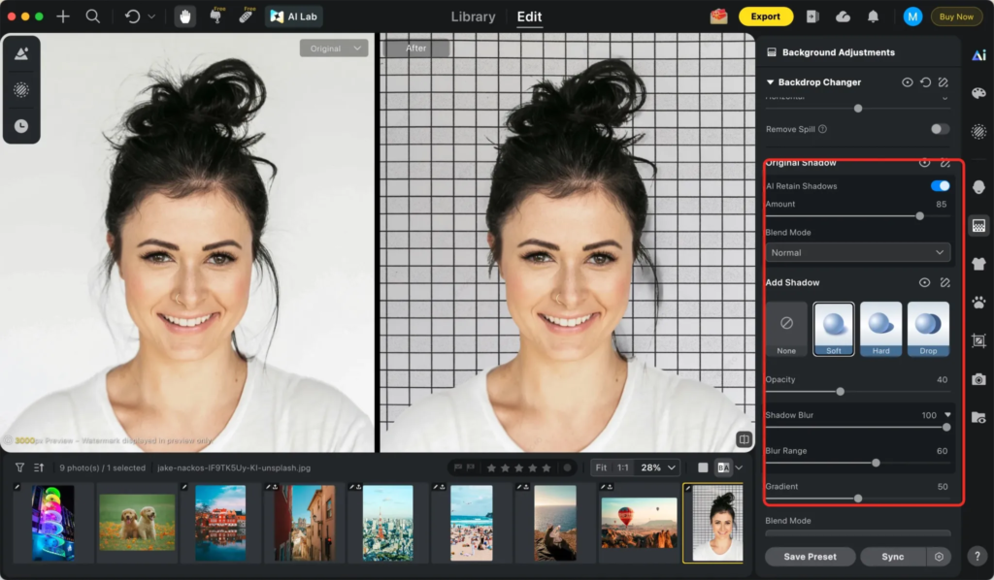Screen dimensions: 994x580
Task: Click the Save Preset button
Action: (x=810, y=557)
